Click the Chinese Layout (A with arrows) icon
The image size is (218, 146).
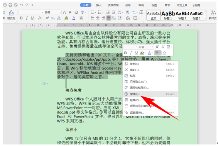(120, 12)
